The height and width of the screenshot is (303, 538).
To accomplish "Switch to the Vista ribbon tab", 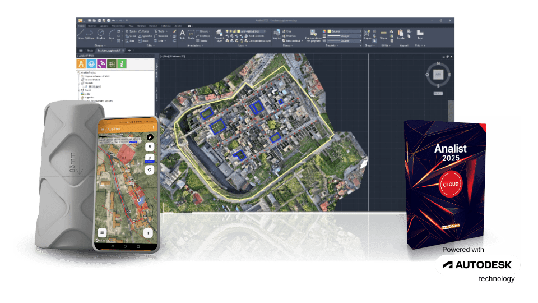I will [131, 25].
